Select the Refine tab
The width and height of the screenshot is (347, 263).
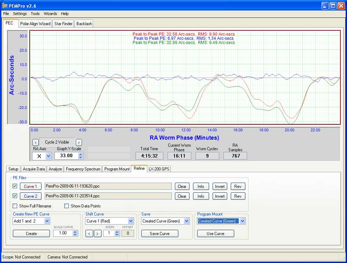[x=139, y=168]
